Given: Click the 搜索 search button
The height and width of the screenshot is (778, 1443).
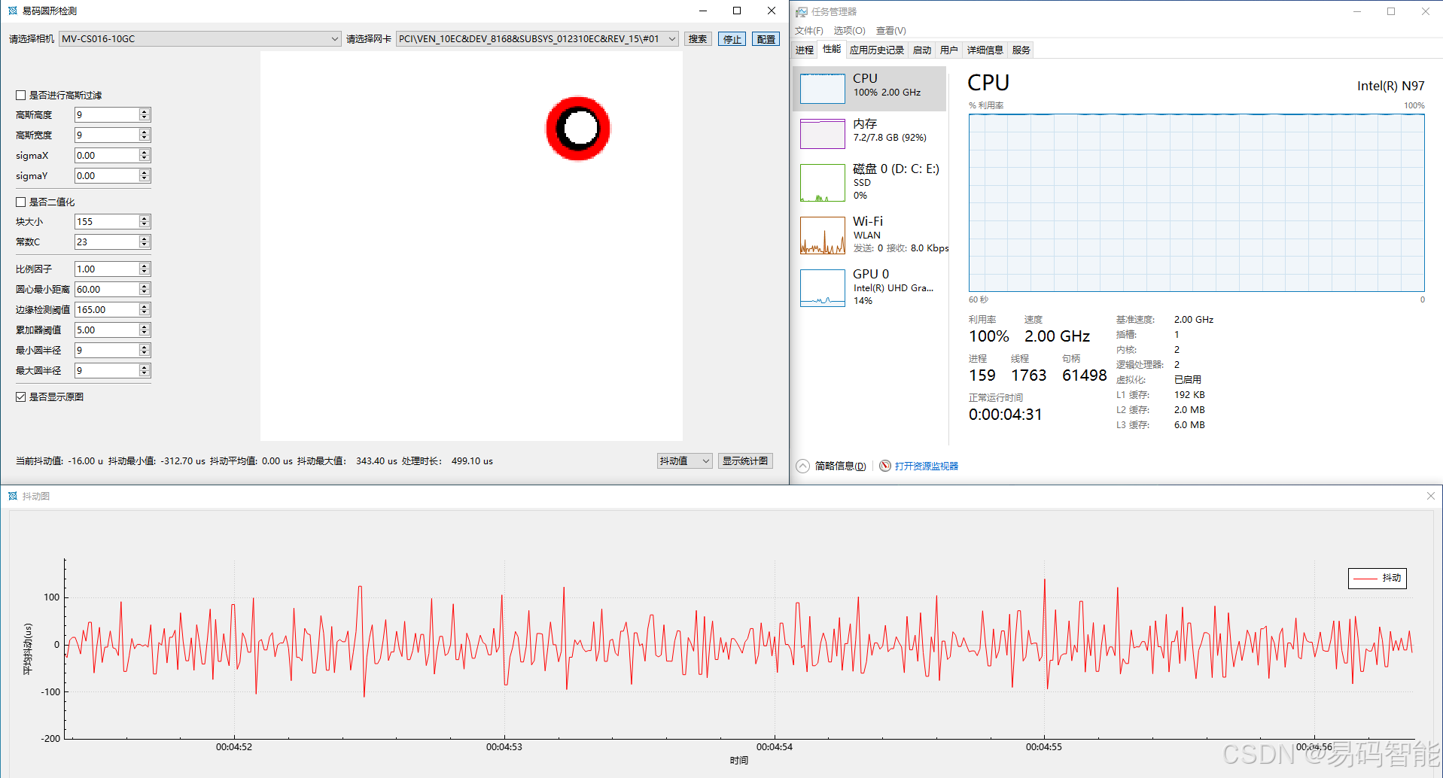Looking at the screenshot, I should 698,39.
